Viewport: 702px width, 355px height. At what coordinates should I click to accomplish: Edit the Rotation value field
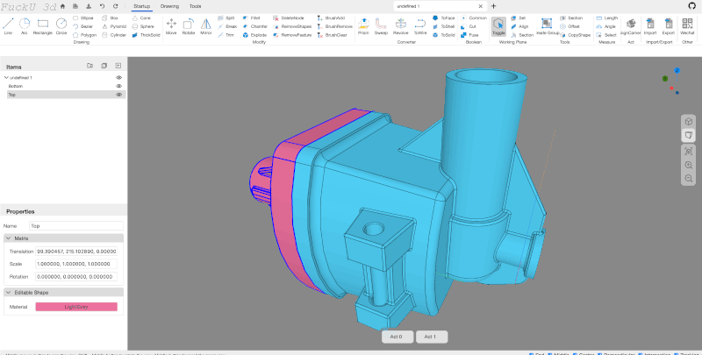(x=76, y=277)
